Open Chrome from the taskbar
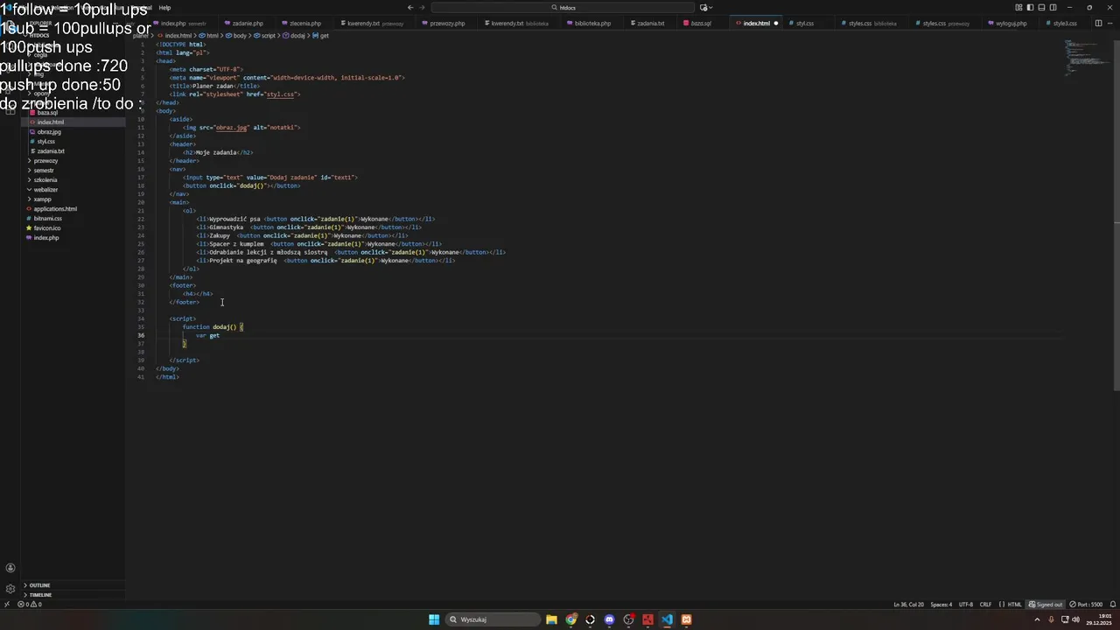1120x630 pixels. pos(570,619)
